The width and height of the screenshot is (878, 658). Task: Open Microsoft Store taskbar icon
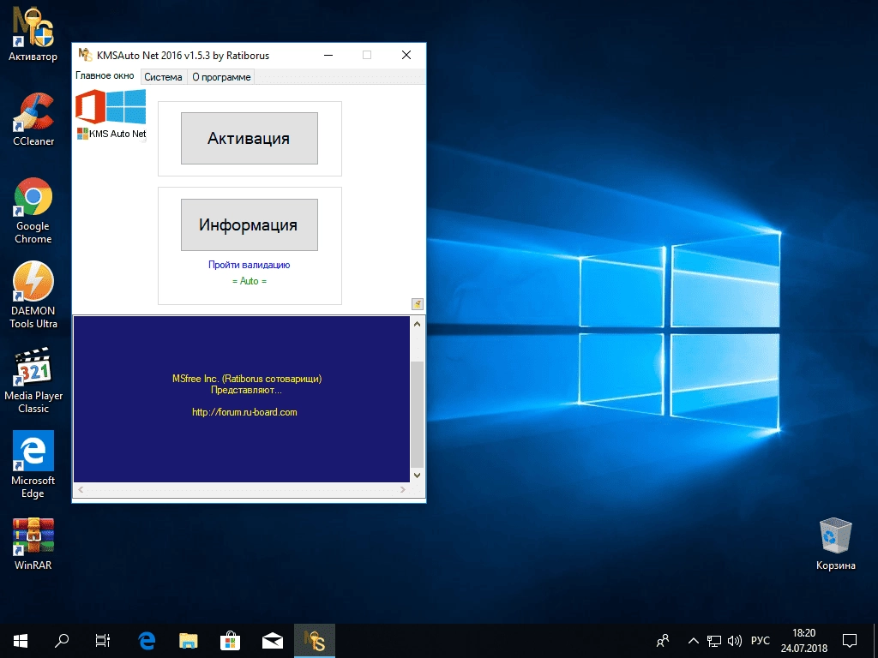(x=230, y=641)
